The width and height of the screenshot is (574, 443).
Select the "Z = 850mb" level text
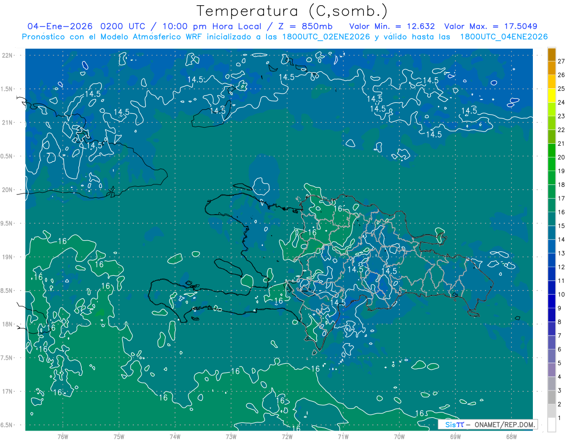(306, 26)
